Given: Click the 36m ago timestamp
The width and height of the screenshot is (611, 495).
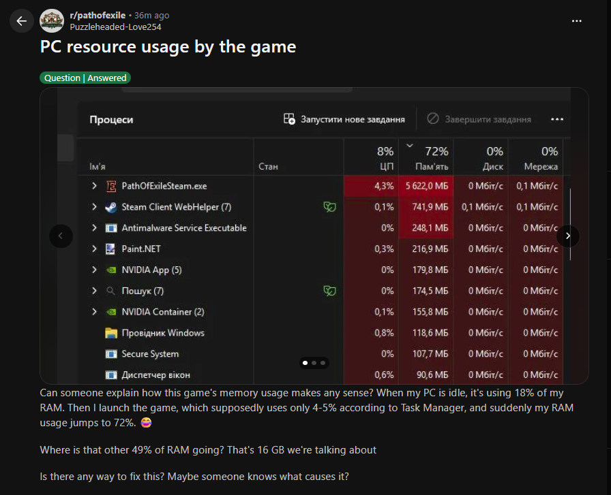Looking at the screenshot, I should 151,16.
